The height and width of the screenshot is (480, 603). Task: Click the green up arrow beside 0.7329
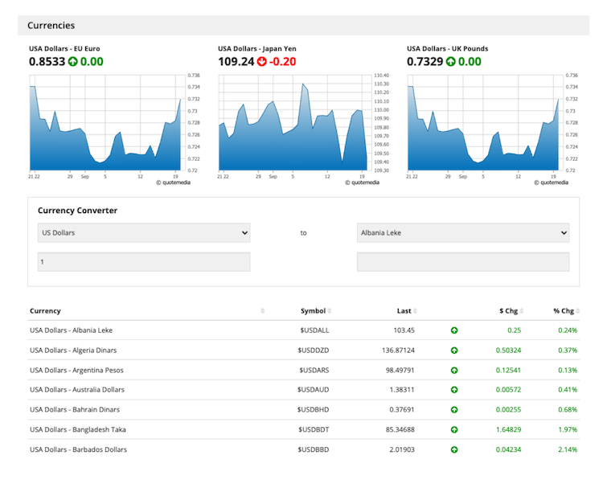click(451, 61)
